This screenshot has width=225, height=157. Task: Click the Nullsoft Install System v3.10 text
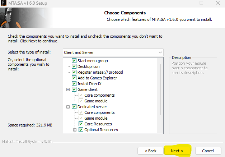pyautogui.click(x=27, y=142)
